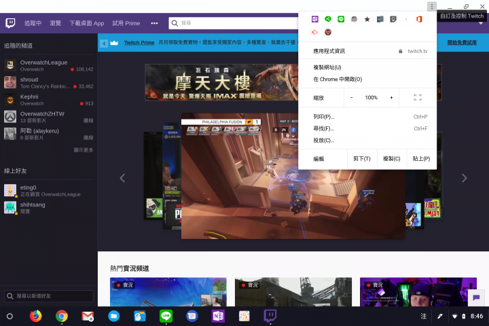Open 下載桌面 App nav link
The height and width of the screenshot is (326, 489).
tap(87, 23)
